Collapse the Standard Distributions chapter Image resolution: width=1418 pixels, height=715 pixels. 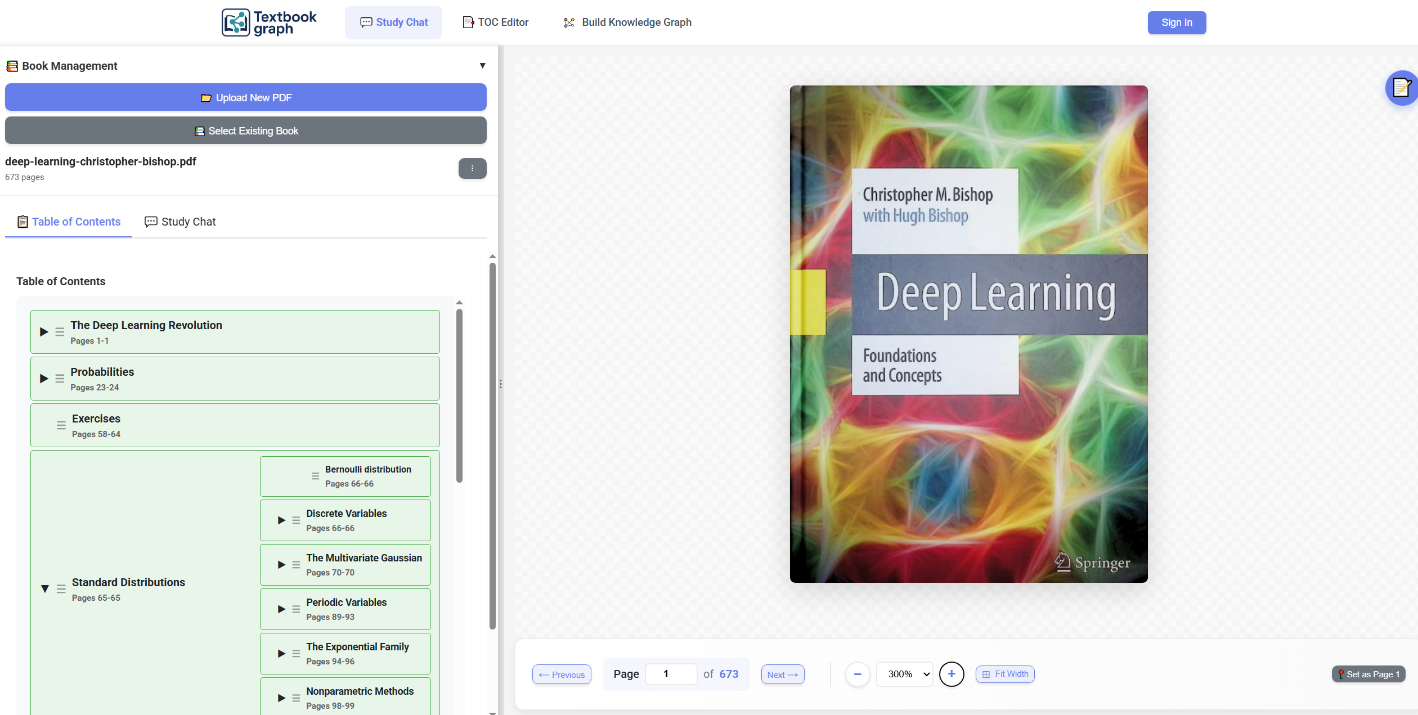(x=45, y=589)
